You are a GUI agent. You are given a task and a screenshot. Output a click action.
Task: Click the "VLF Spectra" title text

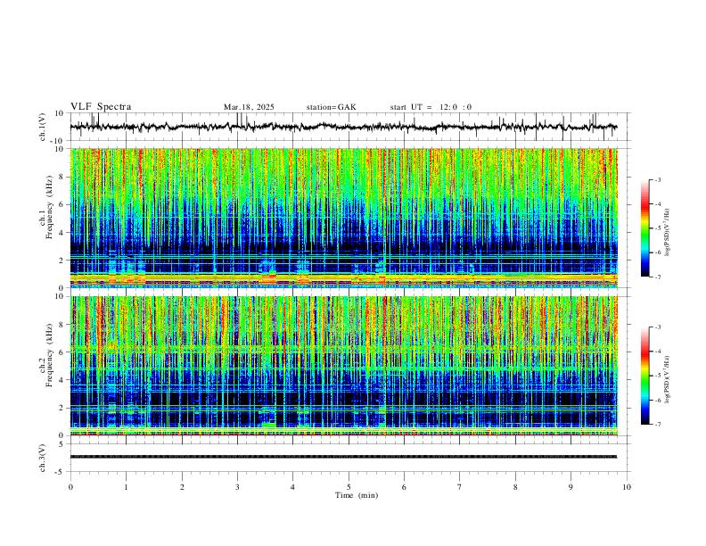(101, 107)
